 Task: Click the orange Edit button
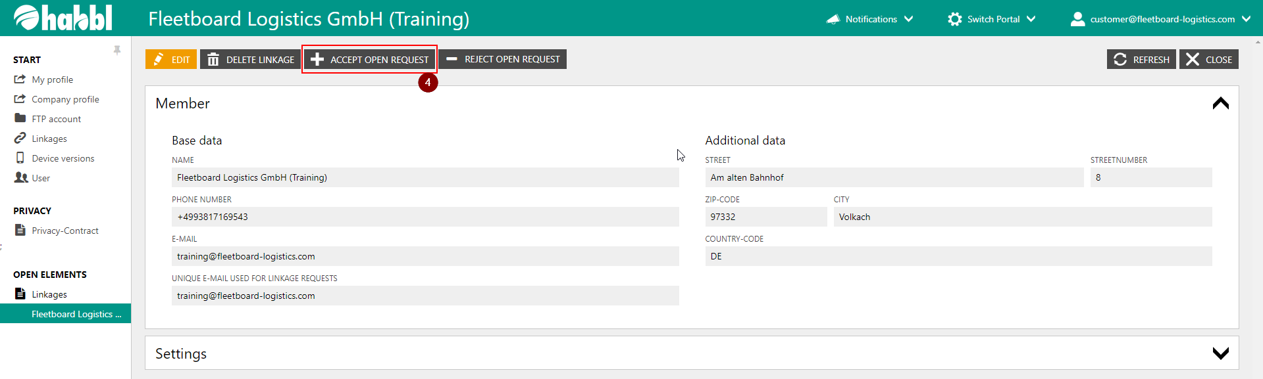171,59
